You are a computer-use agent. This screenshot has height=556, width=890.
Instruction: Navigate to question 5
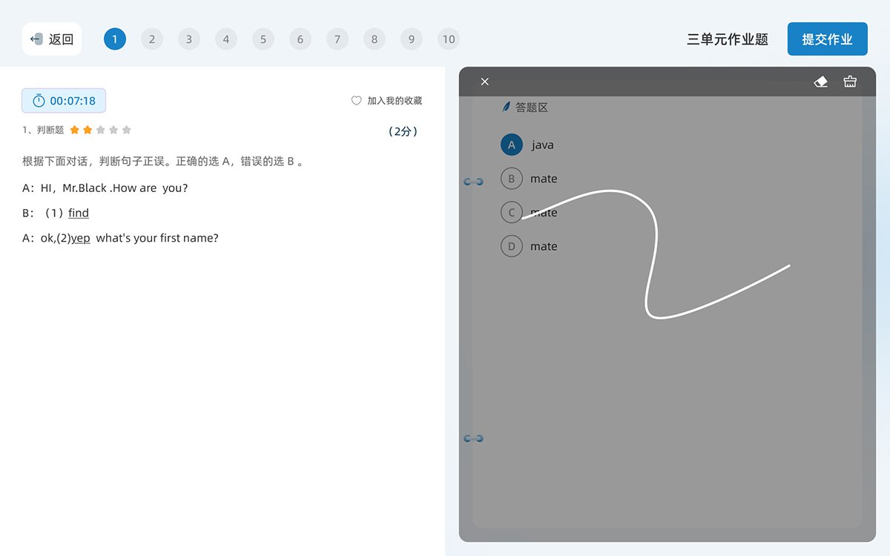[263, 39]
